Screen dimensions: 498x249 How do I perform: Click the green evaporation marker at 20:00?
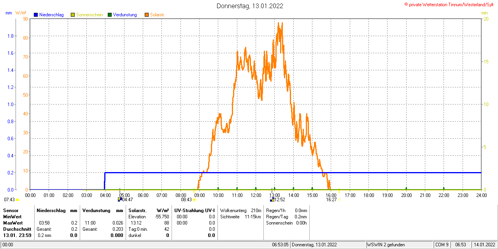pyautogui.click(x=406, y=188)
